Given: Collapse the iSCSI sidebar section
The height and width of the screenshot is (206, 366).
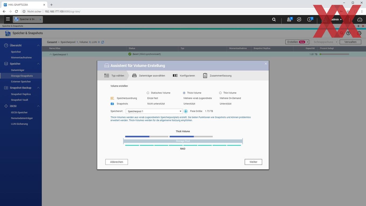Looking at the screenshot, I should point(38,106).
